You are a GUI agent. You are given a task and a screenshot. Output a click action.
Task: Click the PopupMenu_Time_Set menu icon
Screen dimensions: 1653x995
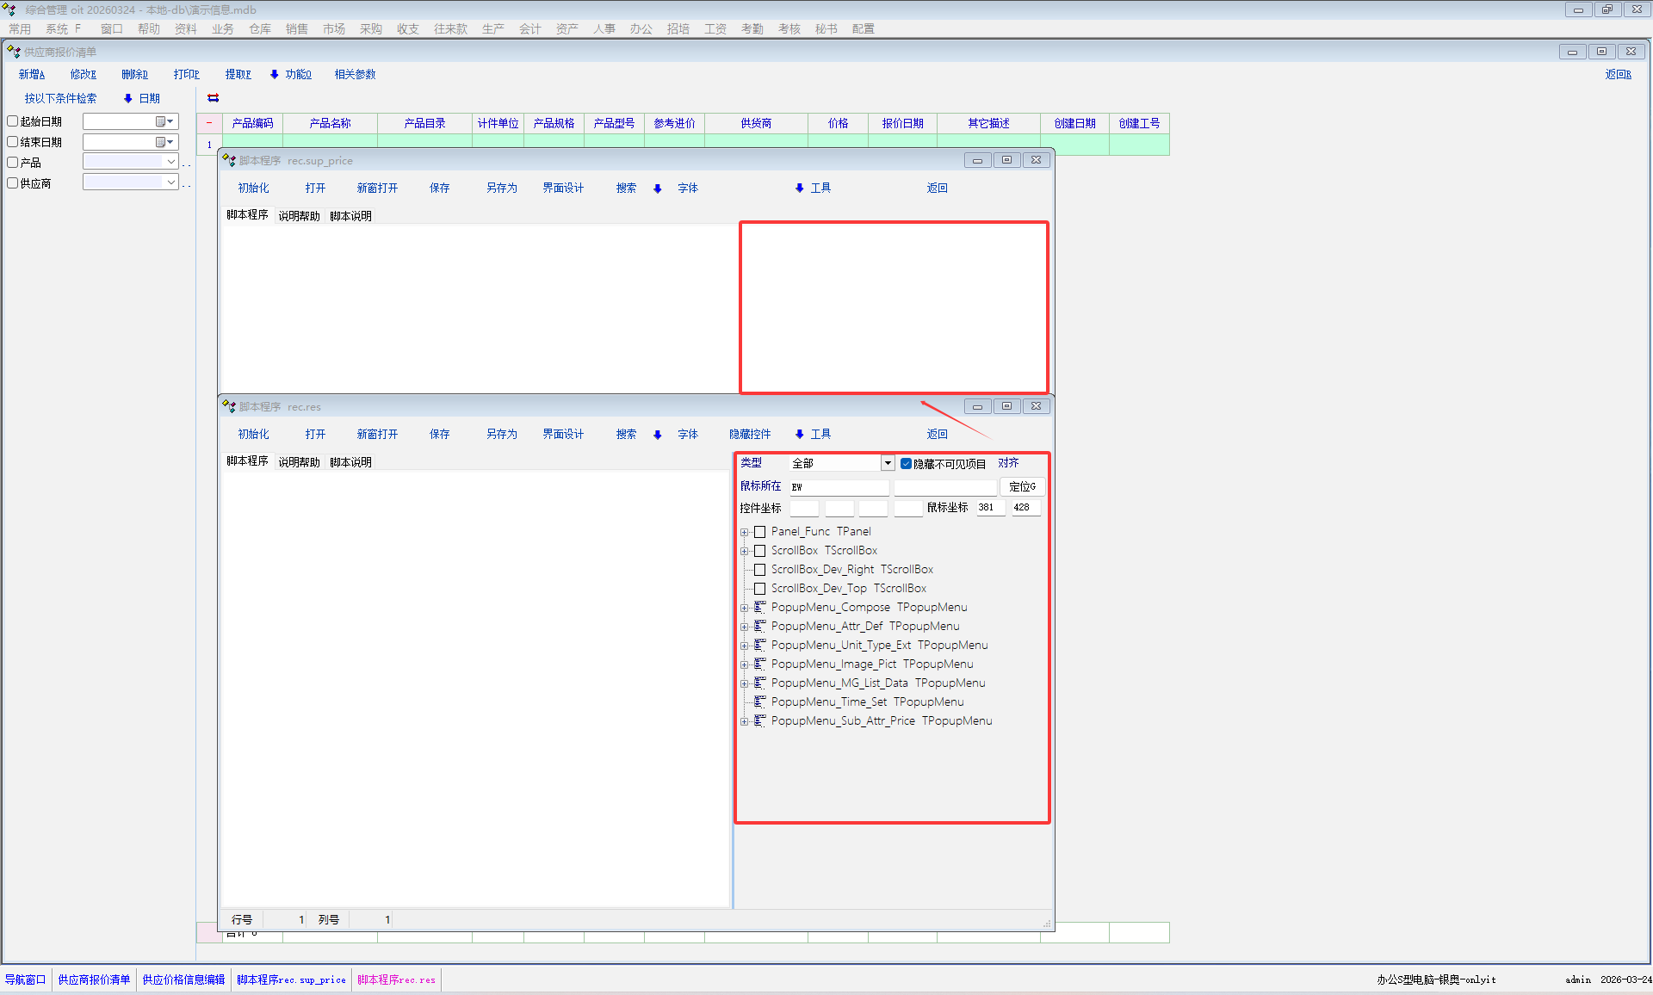tap(759, 701)
